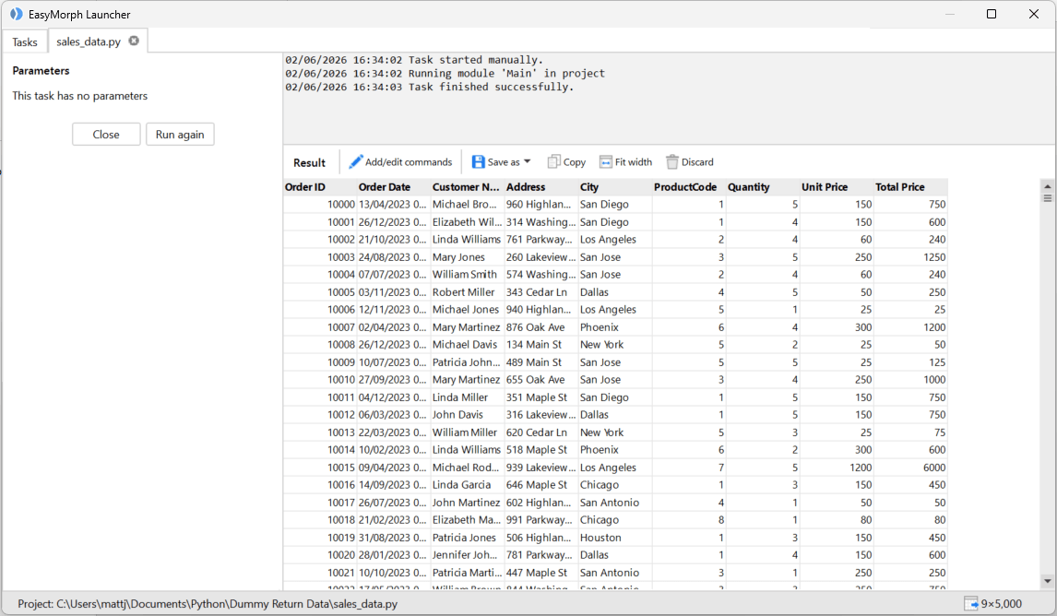This screenshot has width=1057, height=616.
Task: Click the vertical scrollbar thumb grip
Action: coord(1047,198)
